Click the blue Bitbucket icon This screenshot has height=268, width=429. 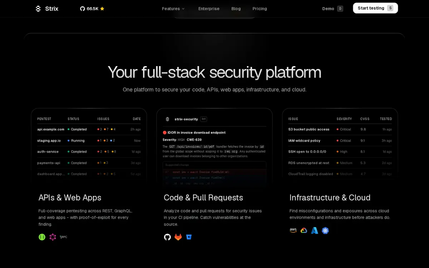tap(189, 237)
